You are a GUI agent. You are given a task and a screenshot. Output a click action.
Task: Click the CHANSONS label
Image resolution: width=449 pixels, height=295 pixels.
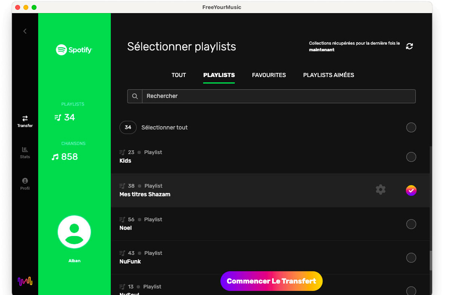(x=73, y=143)
